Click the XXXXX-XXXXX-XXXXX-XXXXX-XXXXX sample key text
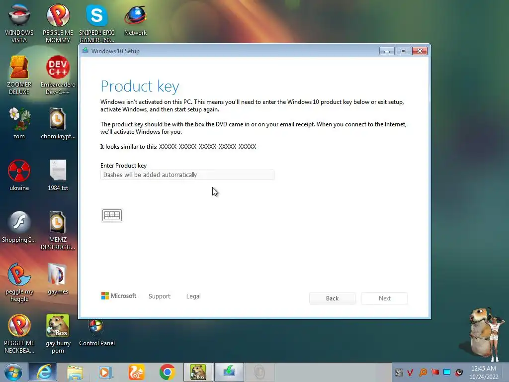 coord(207,147)
